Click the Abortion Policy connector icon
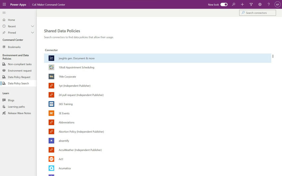The width and height of the screenshot is (282, 176). coord(51,132)
